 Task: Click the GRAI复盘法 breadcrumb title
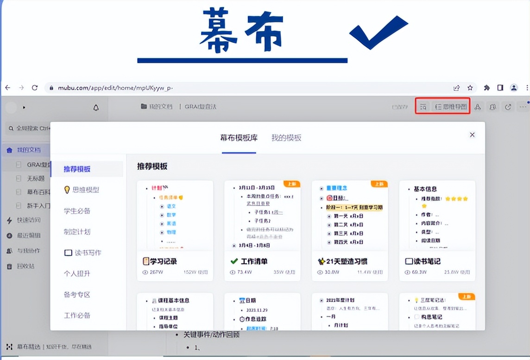[x=201, y=107]
